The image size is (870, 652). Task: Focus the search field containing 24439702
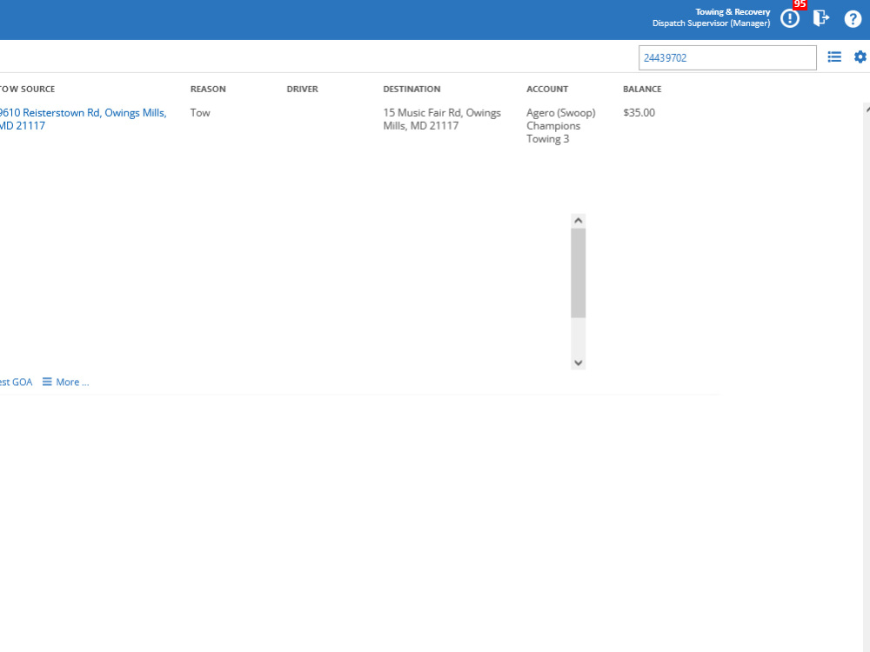(x=726, y=57)
